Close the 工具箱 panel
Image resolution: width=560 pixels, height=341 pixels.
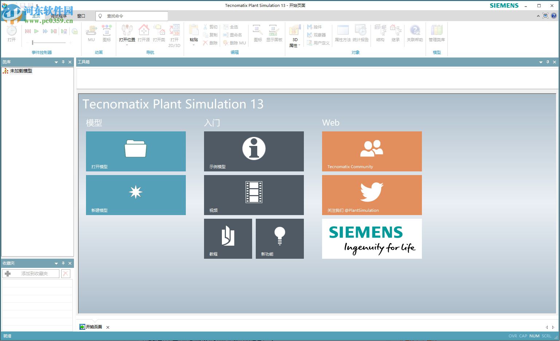click(x=555, y=62)
